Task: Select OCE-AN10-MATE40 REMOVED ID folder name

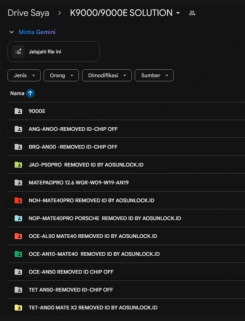Action: tap(94, 254)
